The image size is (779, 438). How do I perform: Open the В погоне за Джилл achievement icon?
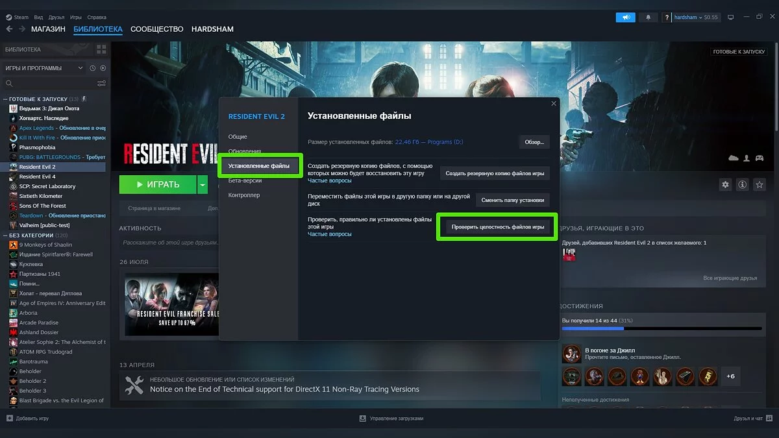click(x=571, y=354)
